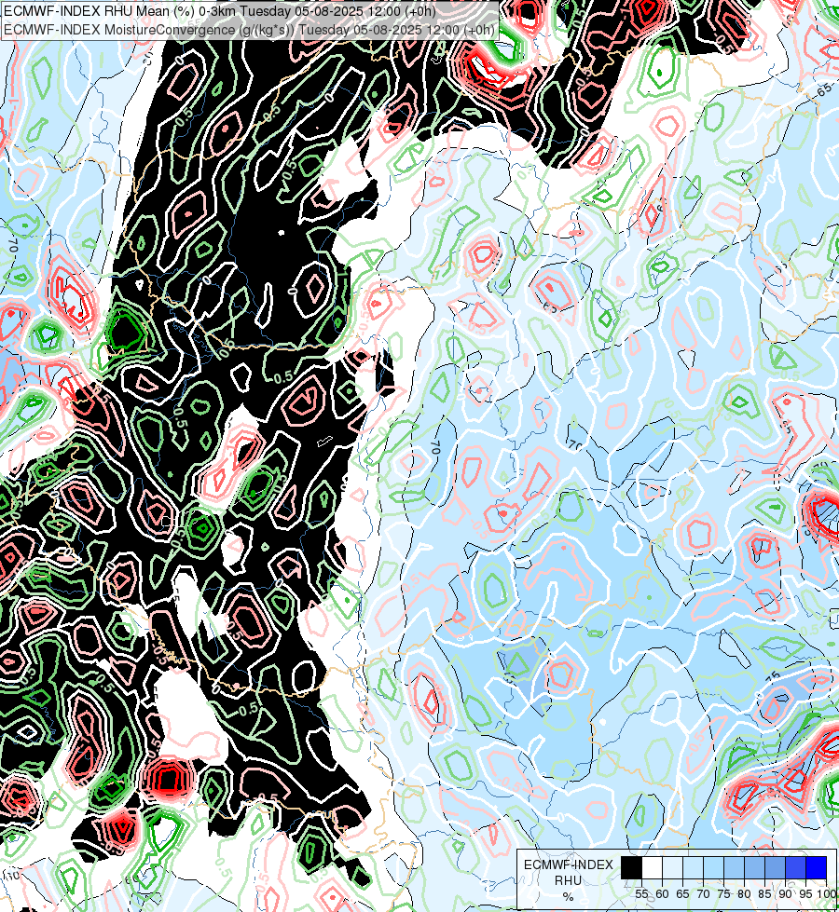The image size is (839, 912).
Task: Click the RHU label in the legend
Action: coord(568,880)
